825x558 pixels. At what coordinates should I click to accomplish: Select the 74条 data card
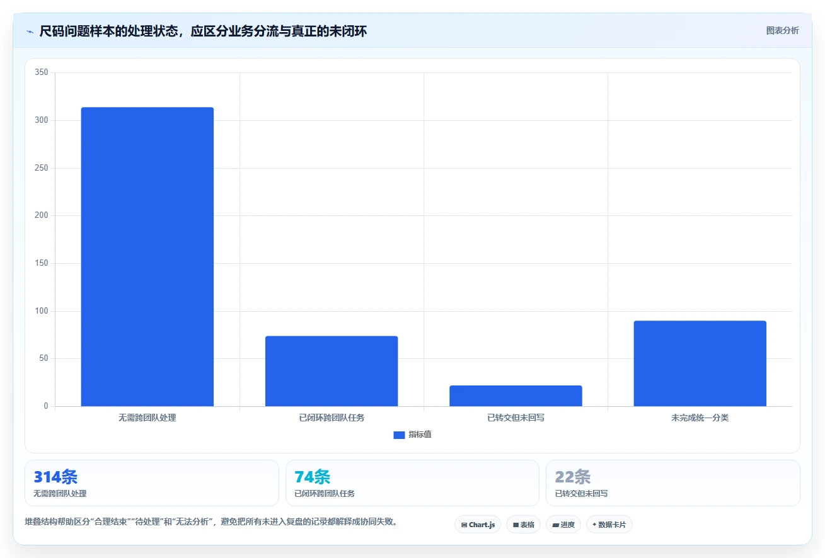click(412, 483)
